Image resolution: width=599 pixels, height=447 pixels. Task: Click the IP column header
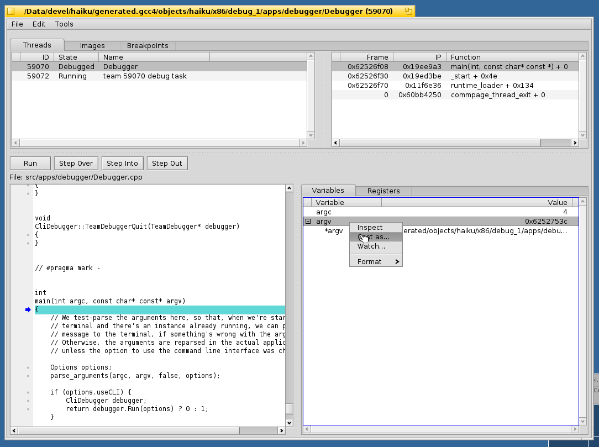(x=420, y=57)
